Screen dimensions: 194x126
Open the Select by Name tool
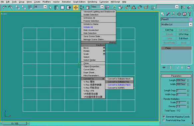point(56,8)
